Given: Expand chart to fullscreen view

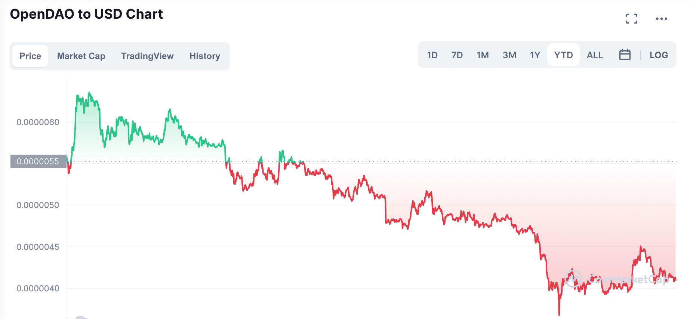Looking at the screenshot, I should (x=631, y=19).
